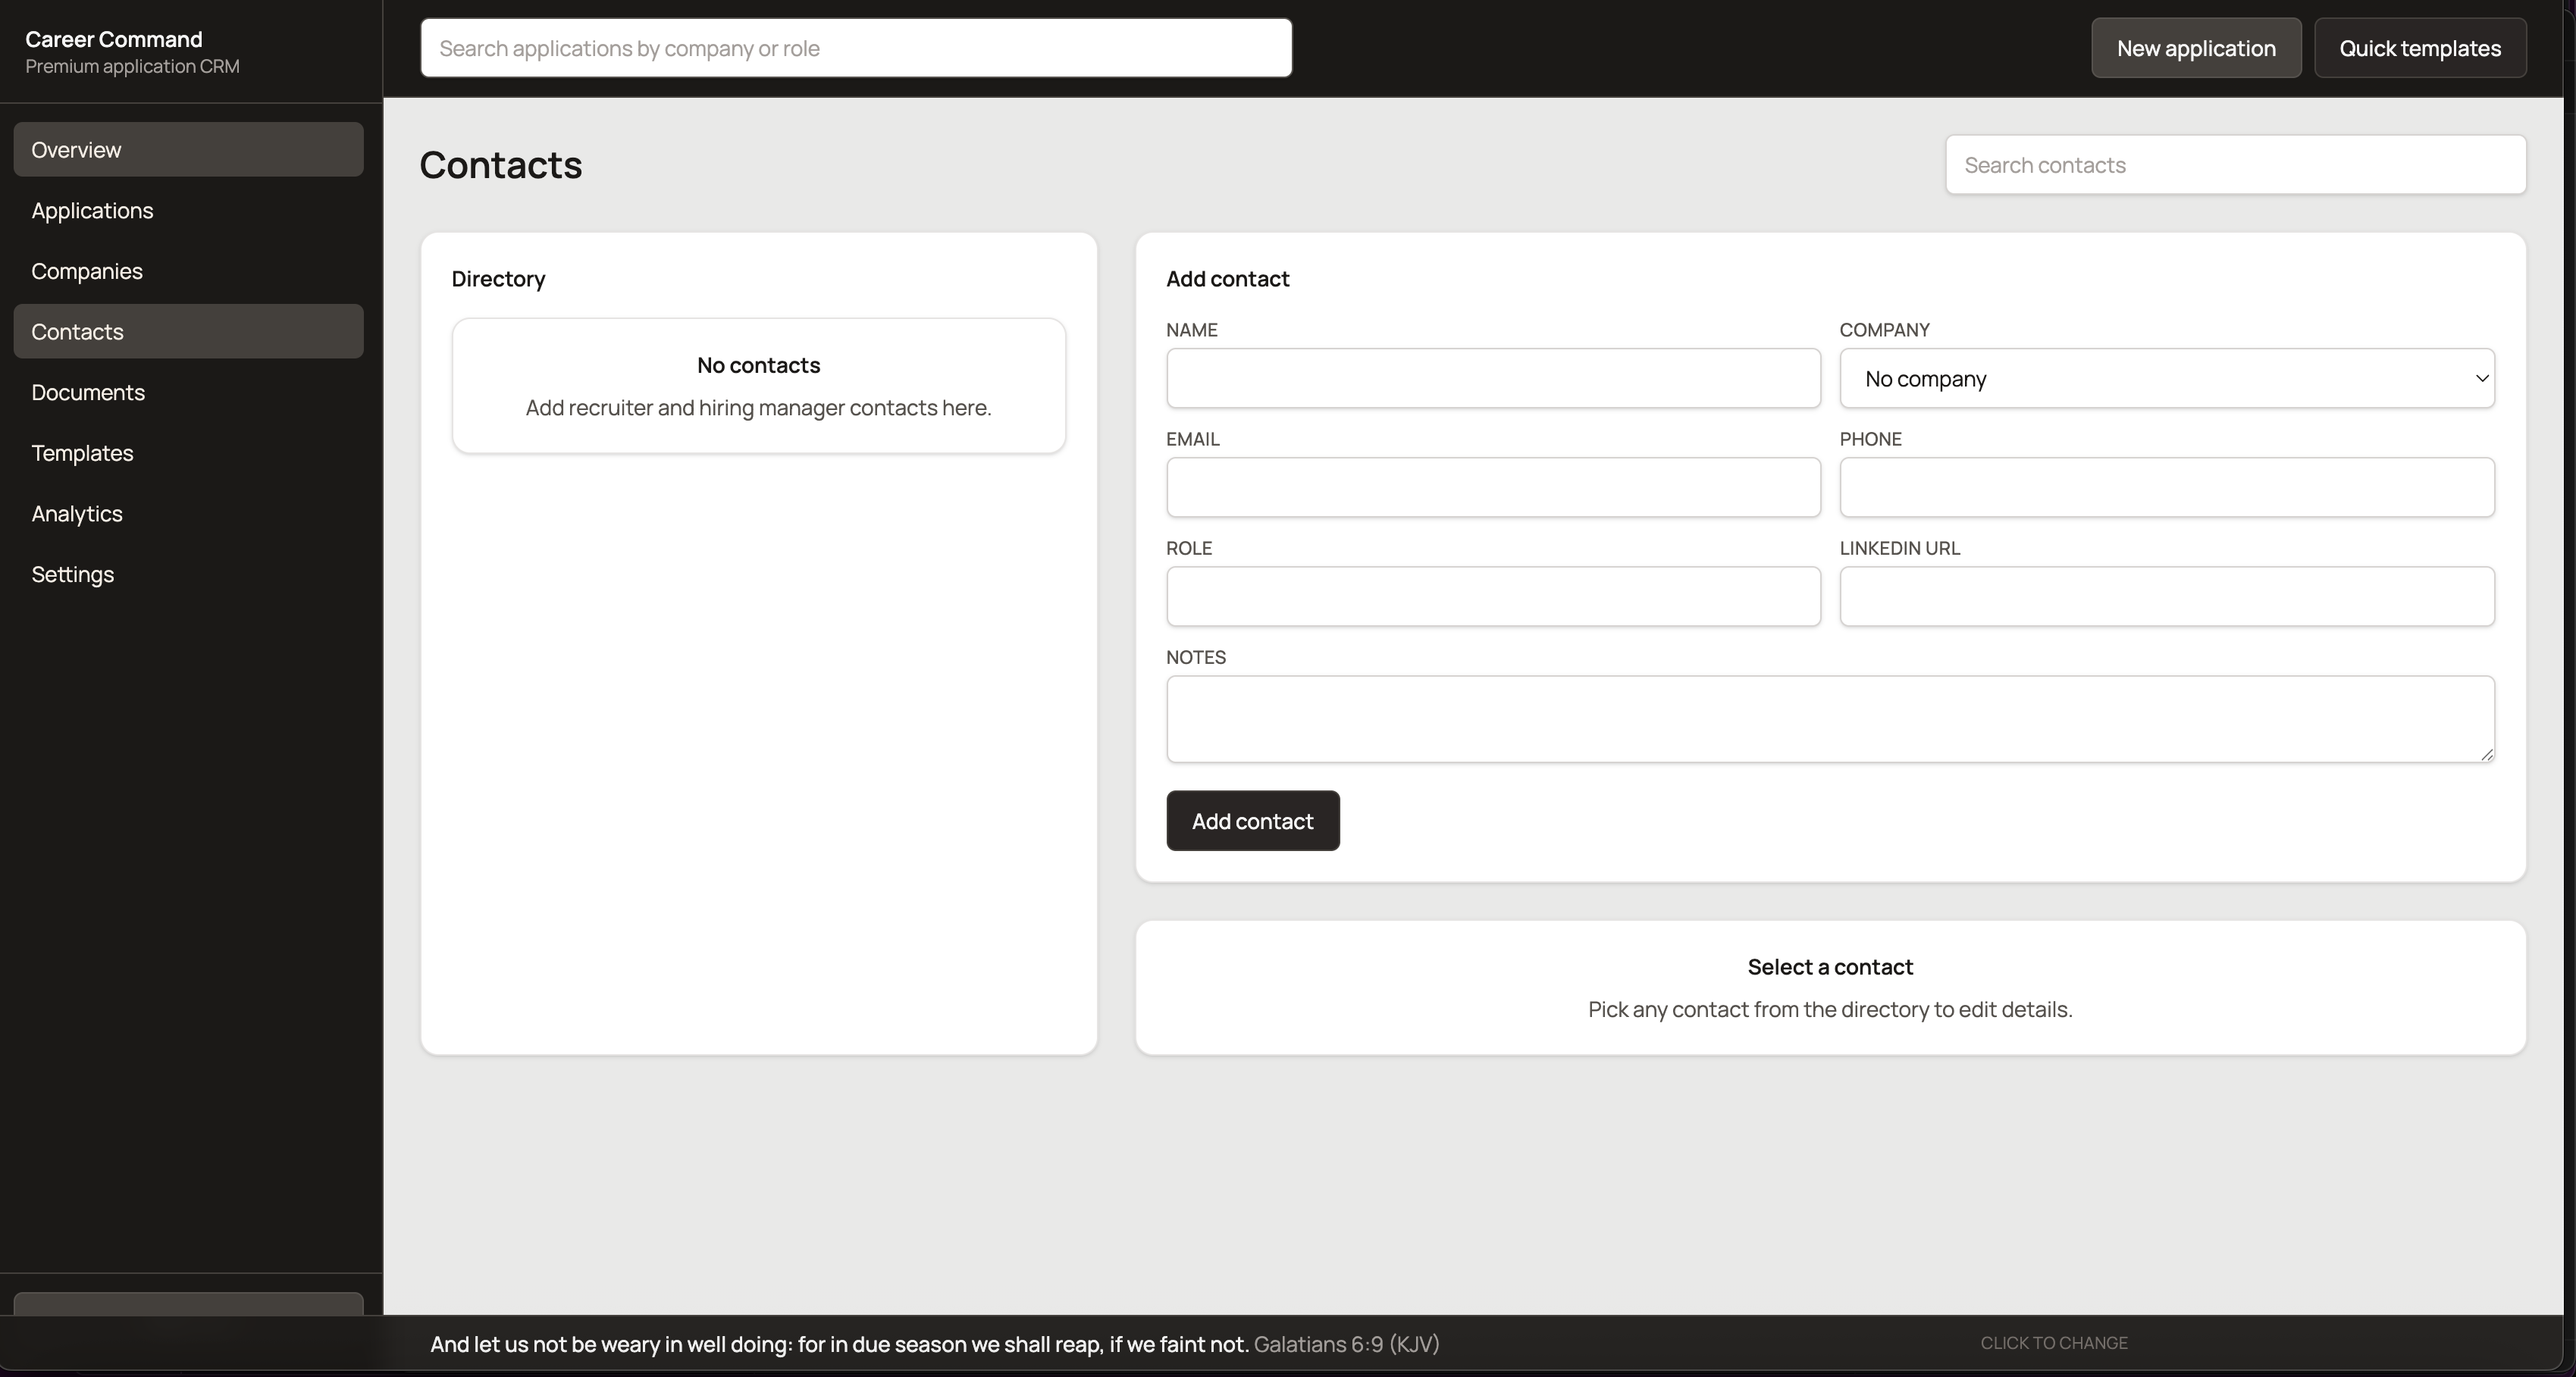Click the search applications by company field
2576x1377 pixels.
pyautogui.click(x=856, y=47)
